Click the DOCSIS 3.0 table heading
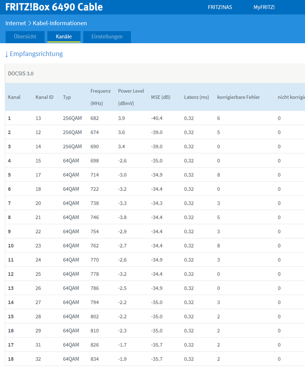Screen dimensions: 305x369 point(21,74)
